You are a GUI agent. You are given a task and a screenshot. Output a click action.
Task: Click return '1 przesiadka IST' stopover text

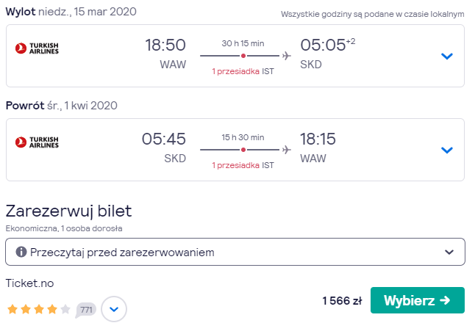[x=243, y=165]
